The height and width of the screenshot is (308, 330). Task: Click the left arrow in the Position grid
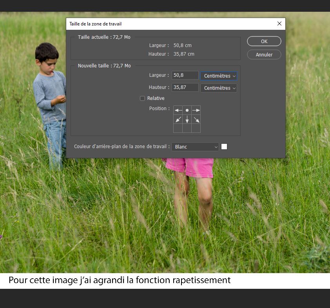click(178, 111)
